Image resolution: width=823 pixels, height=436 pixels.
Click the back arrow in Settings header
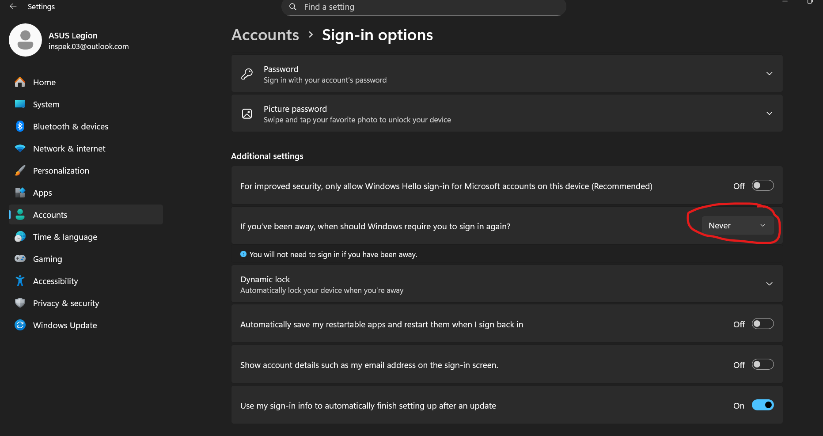pyautogui.click(x=13, y=7)
